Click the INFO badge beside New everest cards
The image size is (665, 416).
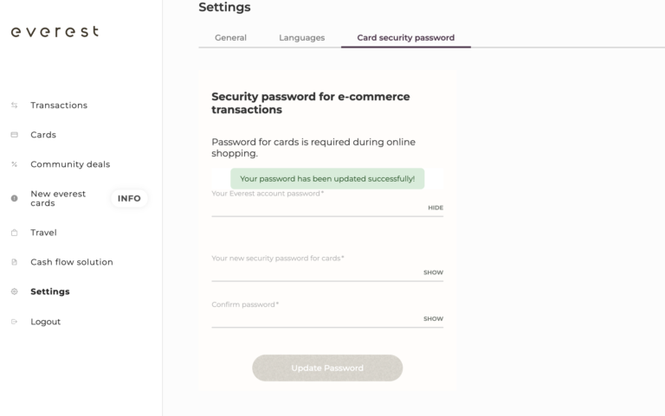point(129,198)
